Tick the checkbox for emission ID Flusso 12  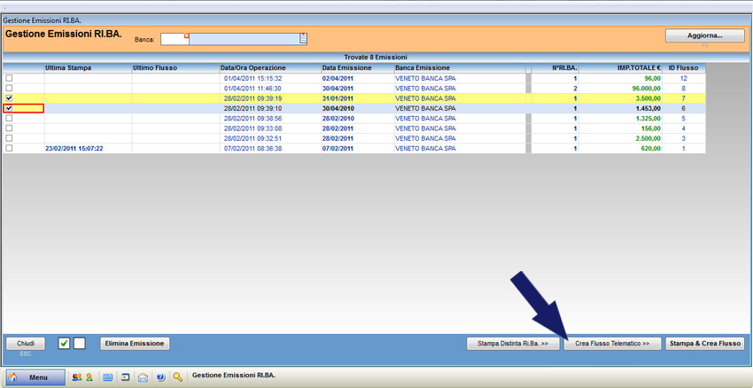(x=10, y=78)
